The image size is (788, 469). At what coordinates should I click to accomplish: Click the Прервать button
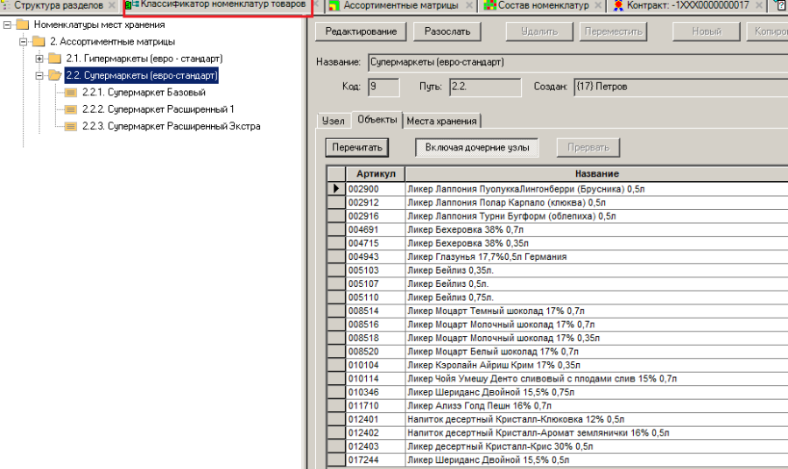tap(588, 148)
